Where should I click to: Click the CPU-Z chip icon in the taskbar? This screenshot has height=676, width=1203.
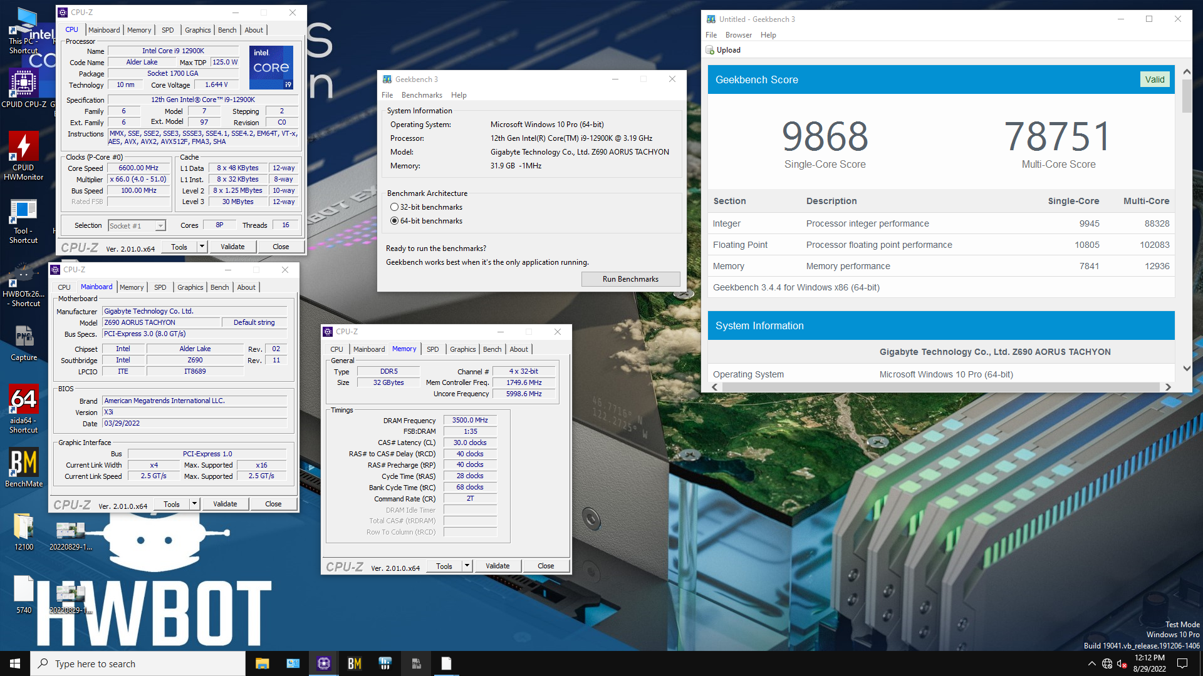(324, 663)
